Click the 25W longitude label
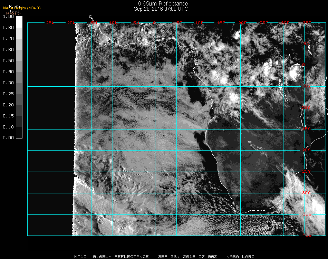328x259 pixels. (x=50, y=23)
